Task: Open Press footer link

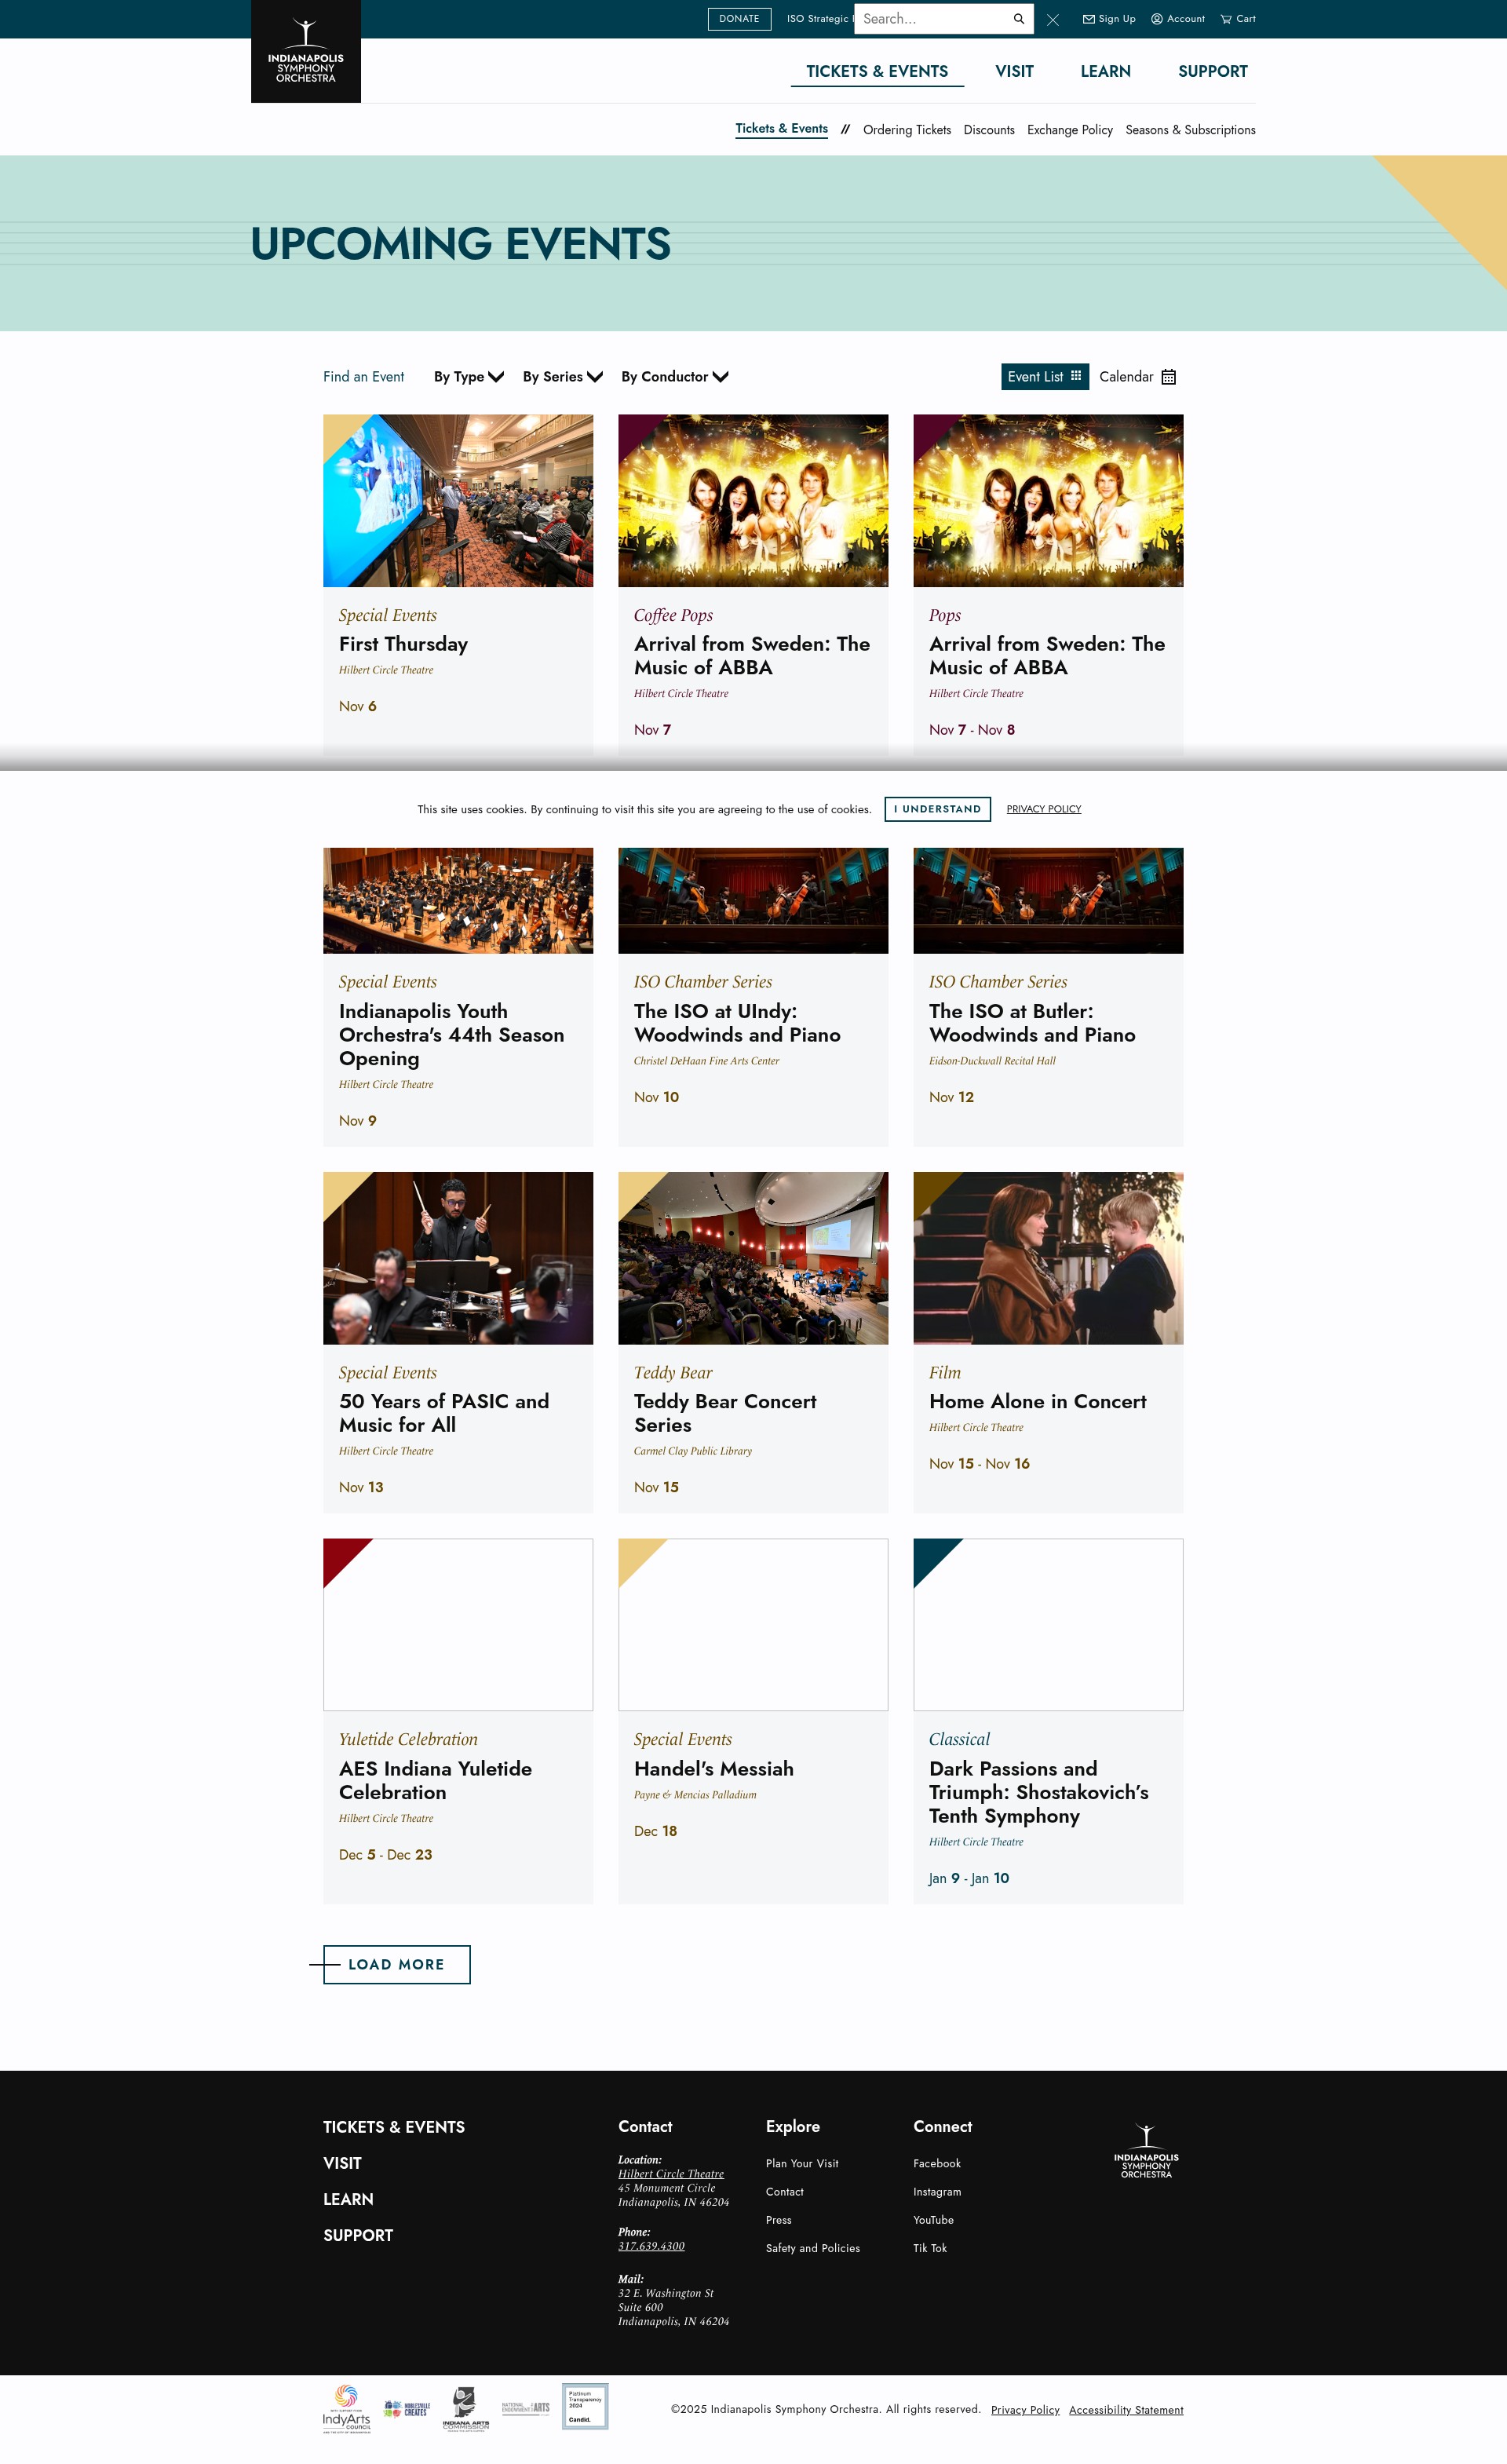Action: click(779, 2219)
